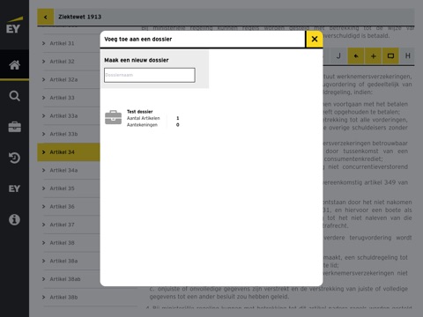Click the rectangle toolbar icon

(x=390, y=55)
